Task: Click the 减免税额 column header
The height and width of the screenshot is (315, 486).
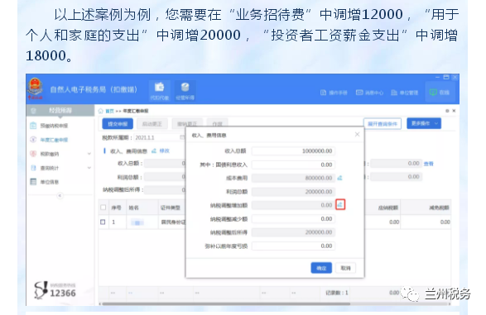Action: point(439,208)
